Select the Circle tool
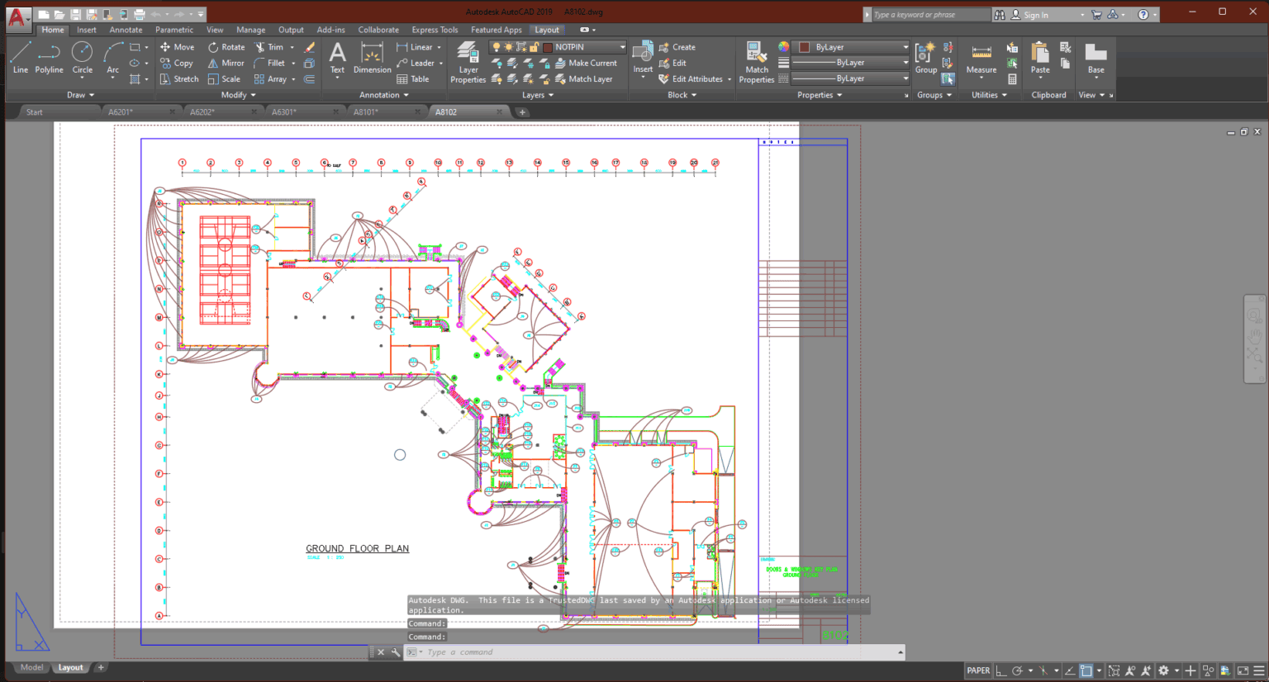 coord(82,59)
